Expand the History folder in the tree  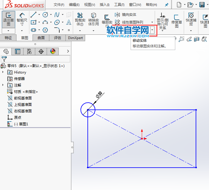[3, 72]
